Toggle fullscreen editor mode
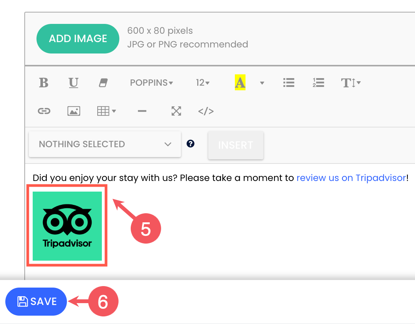Viewport: 415px width, 324px height. click(x=176, y=111)
